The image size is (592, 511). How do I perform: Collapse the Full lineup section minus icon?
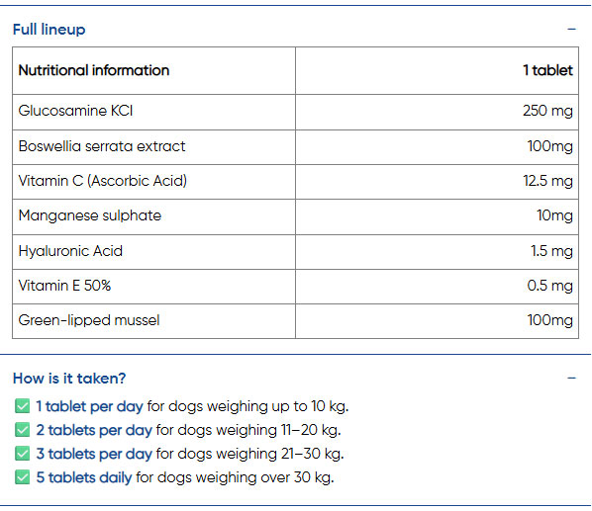coord(571,29)
